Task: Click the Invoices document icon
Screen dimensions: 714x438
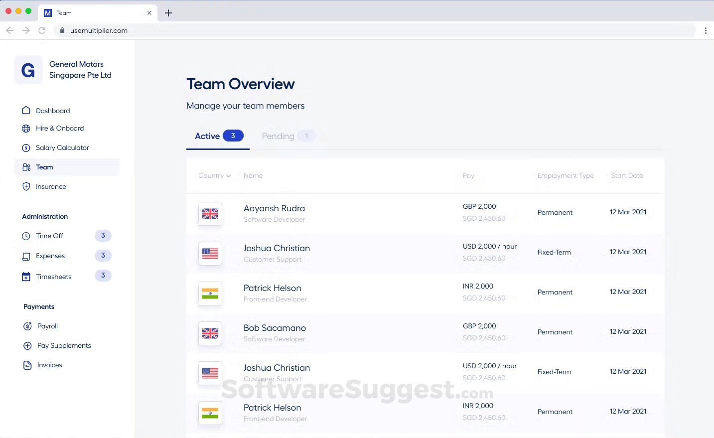Action: click(28, 365)
